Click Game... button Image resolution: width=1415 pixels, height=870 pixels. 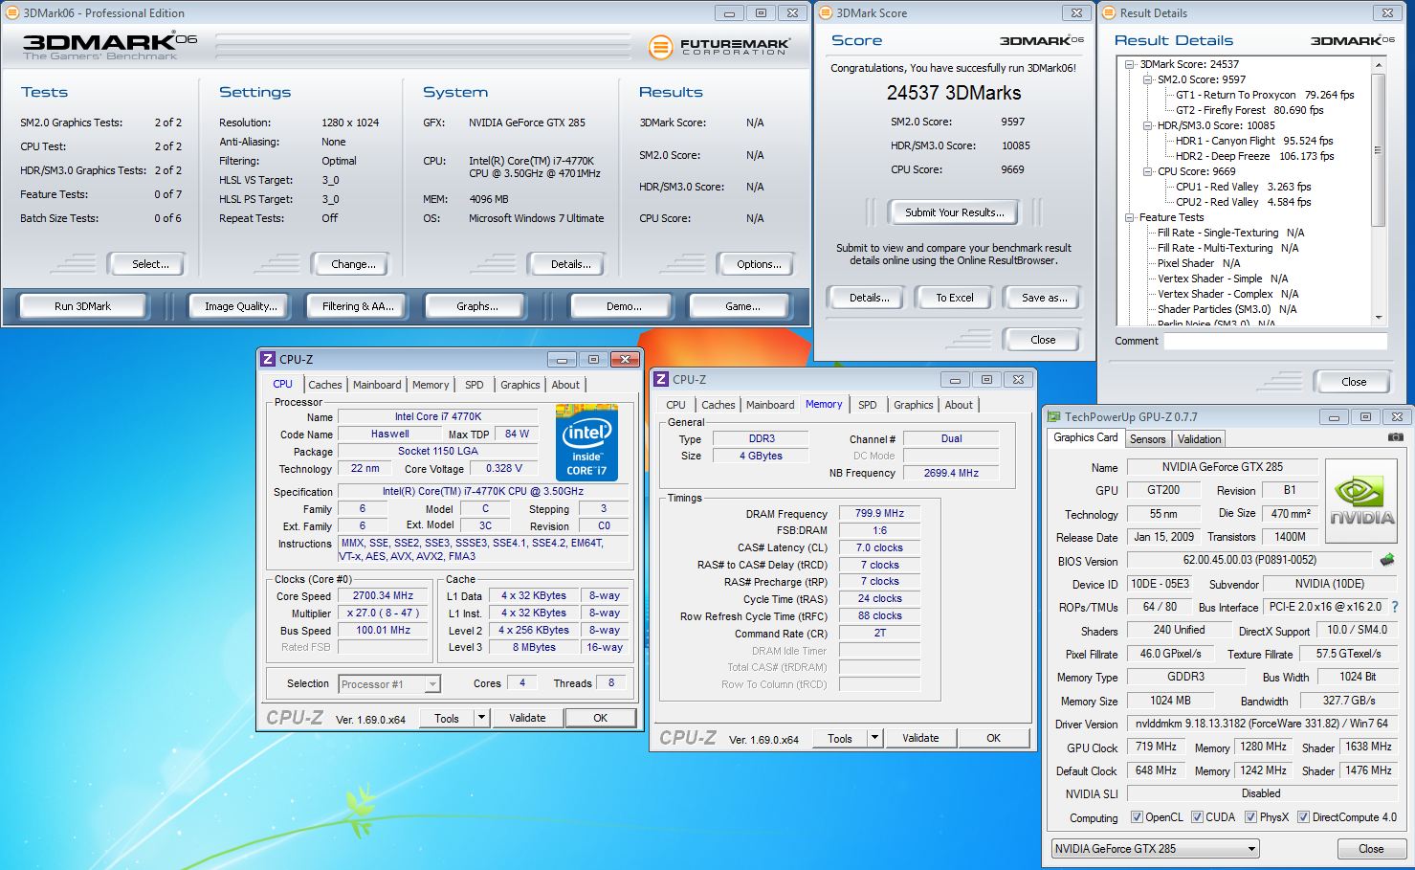(x=742, y=306)
